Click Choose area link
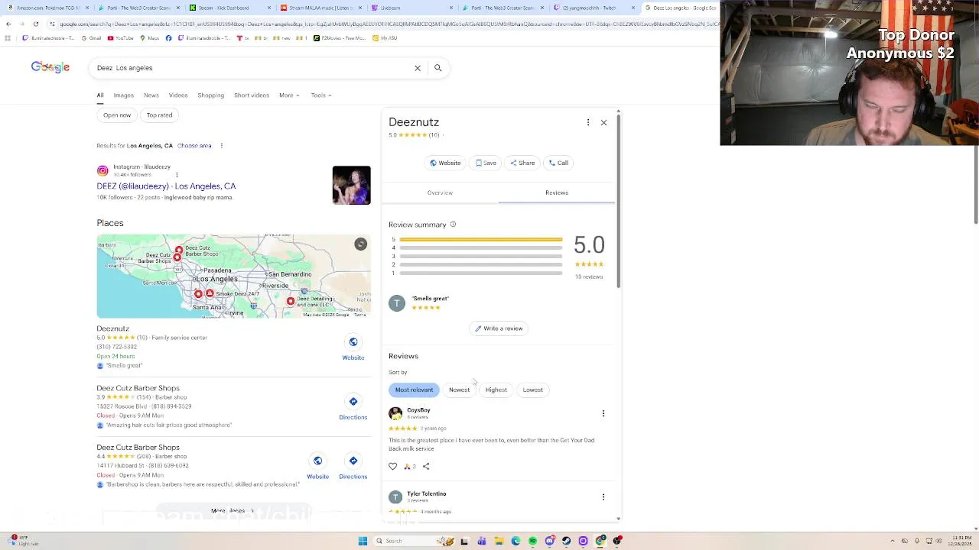Image resolution: width=979 pixels, height=550 pixels. pyautogui.click(x=194, y=146)
